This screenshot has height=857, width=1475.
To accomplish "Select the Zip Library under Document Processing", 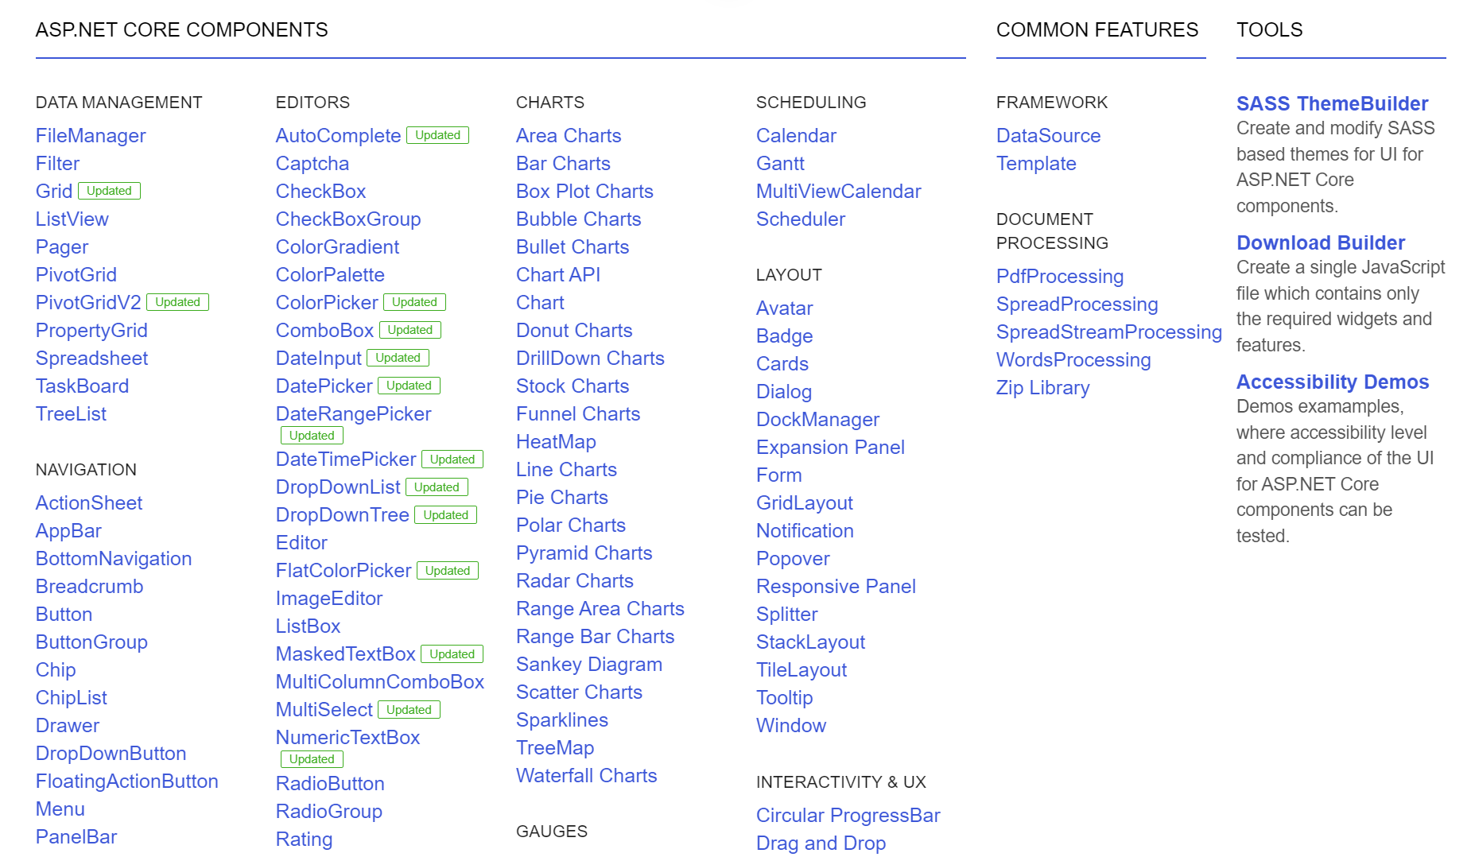I will (x=1042, y=387).
